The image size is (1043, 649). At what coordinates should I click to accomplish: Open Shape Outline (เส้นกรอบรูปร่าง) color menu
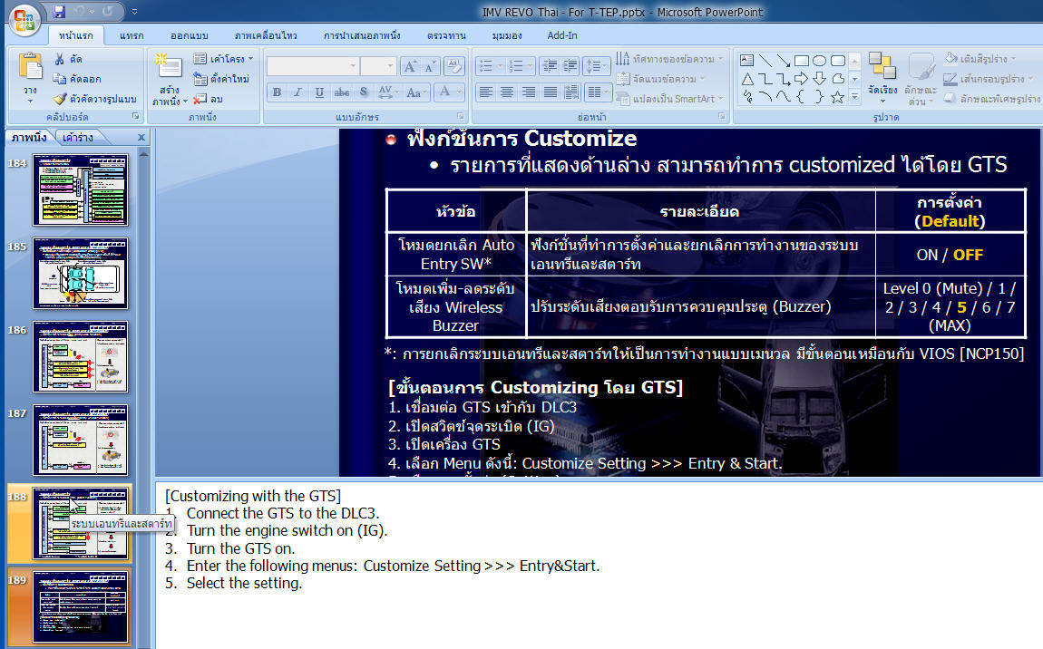[988, 79]
